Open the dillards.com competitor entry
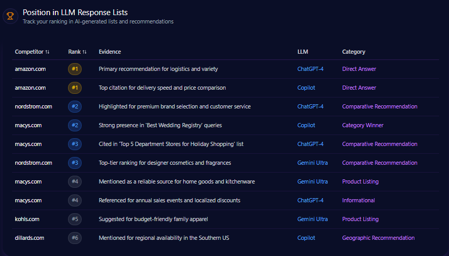Screen dimensions: 449x256 pos(29,238)
